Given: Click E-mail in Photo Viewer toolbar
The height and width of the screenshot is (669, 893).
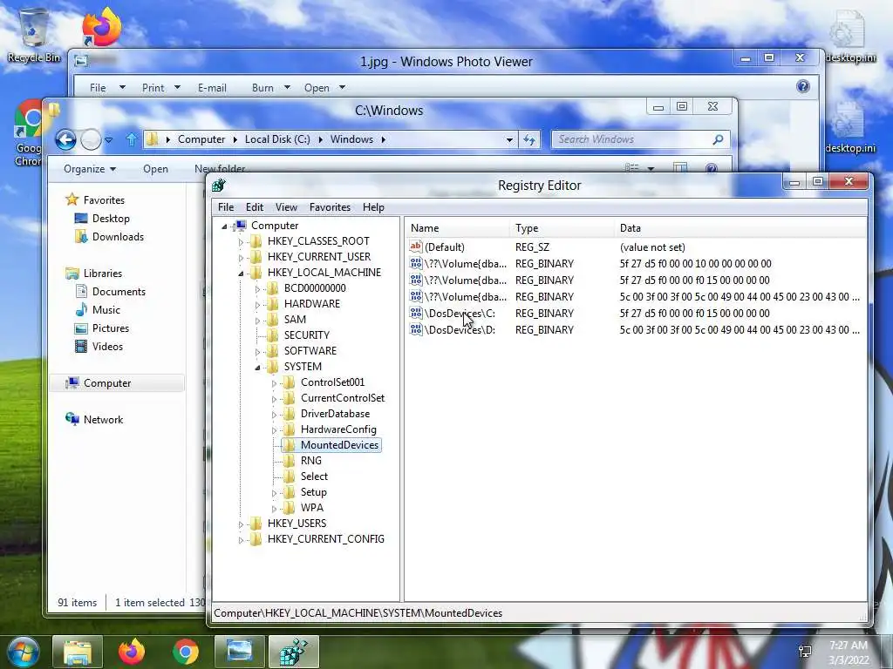Looking at the screenshot, I should coord(213,88).
